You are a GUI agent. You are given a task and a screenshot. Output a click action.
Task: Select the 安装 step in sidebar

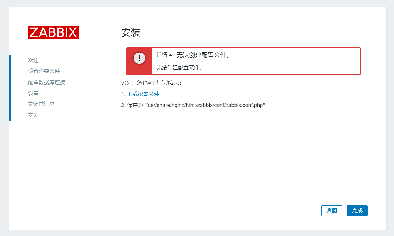pyautogui.click(x=33, y=115)
